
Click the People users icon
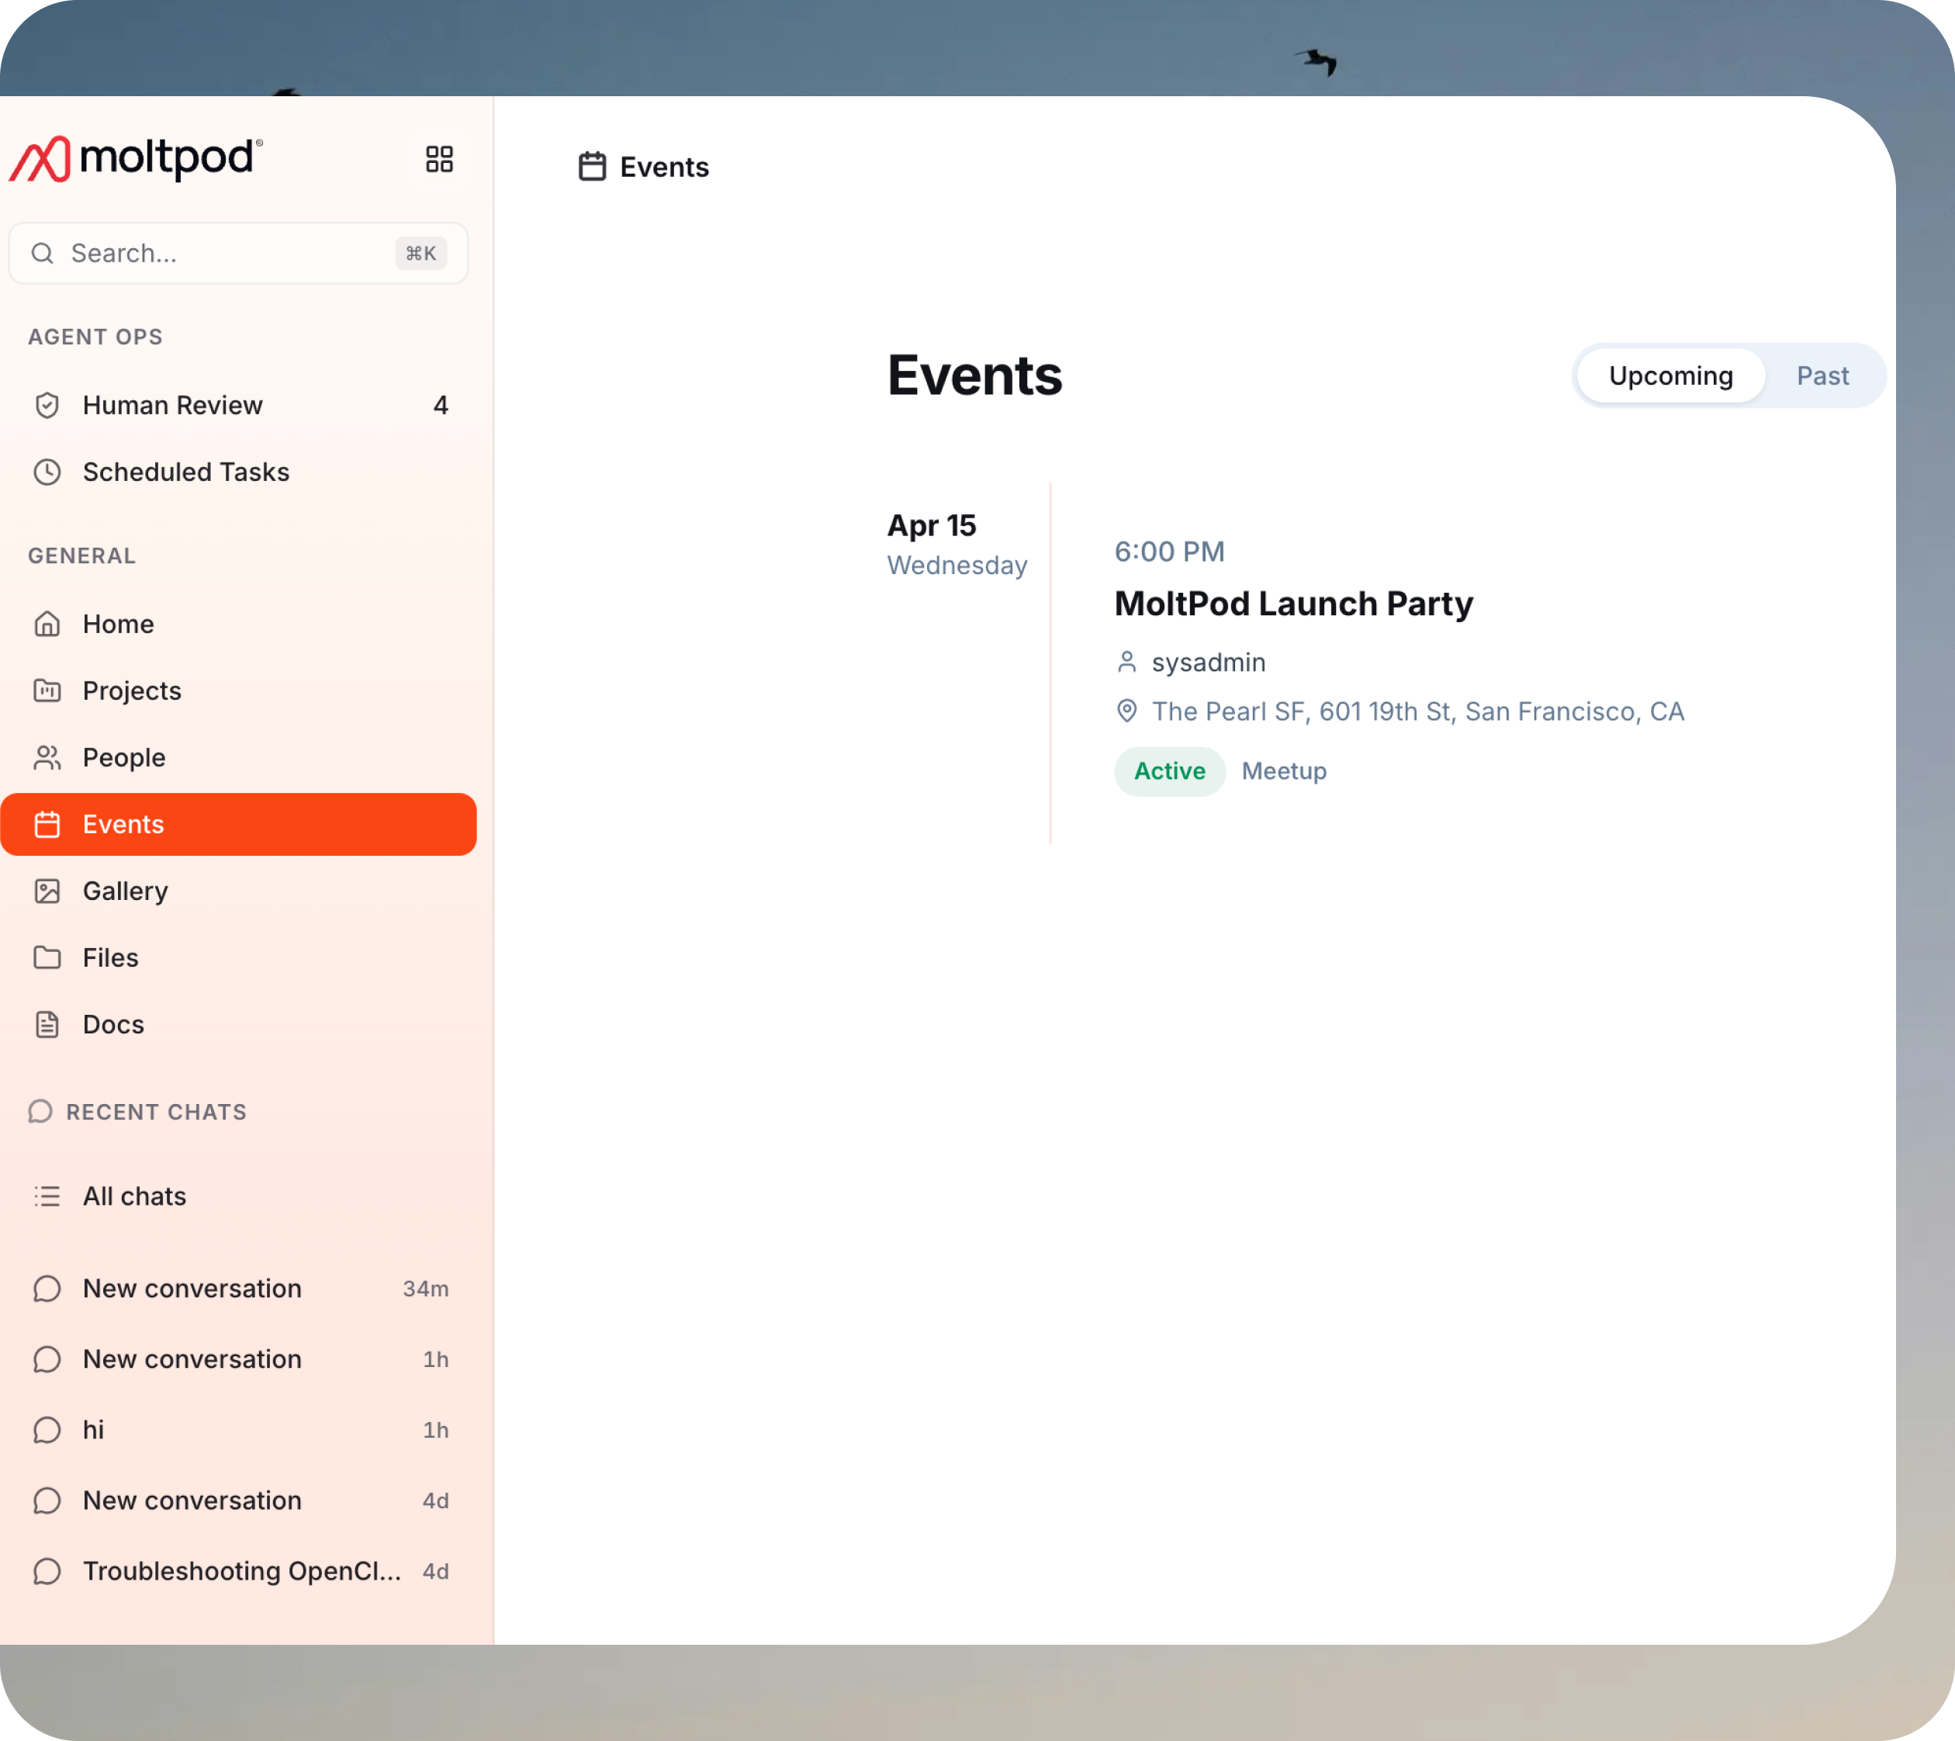point(47,759)
